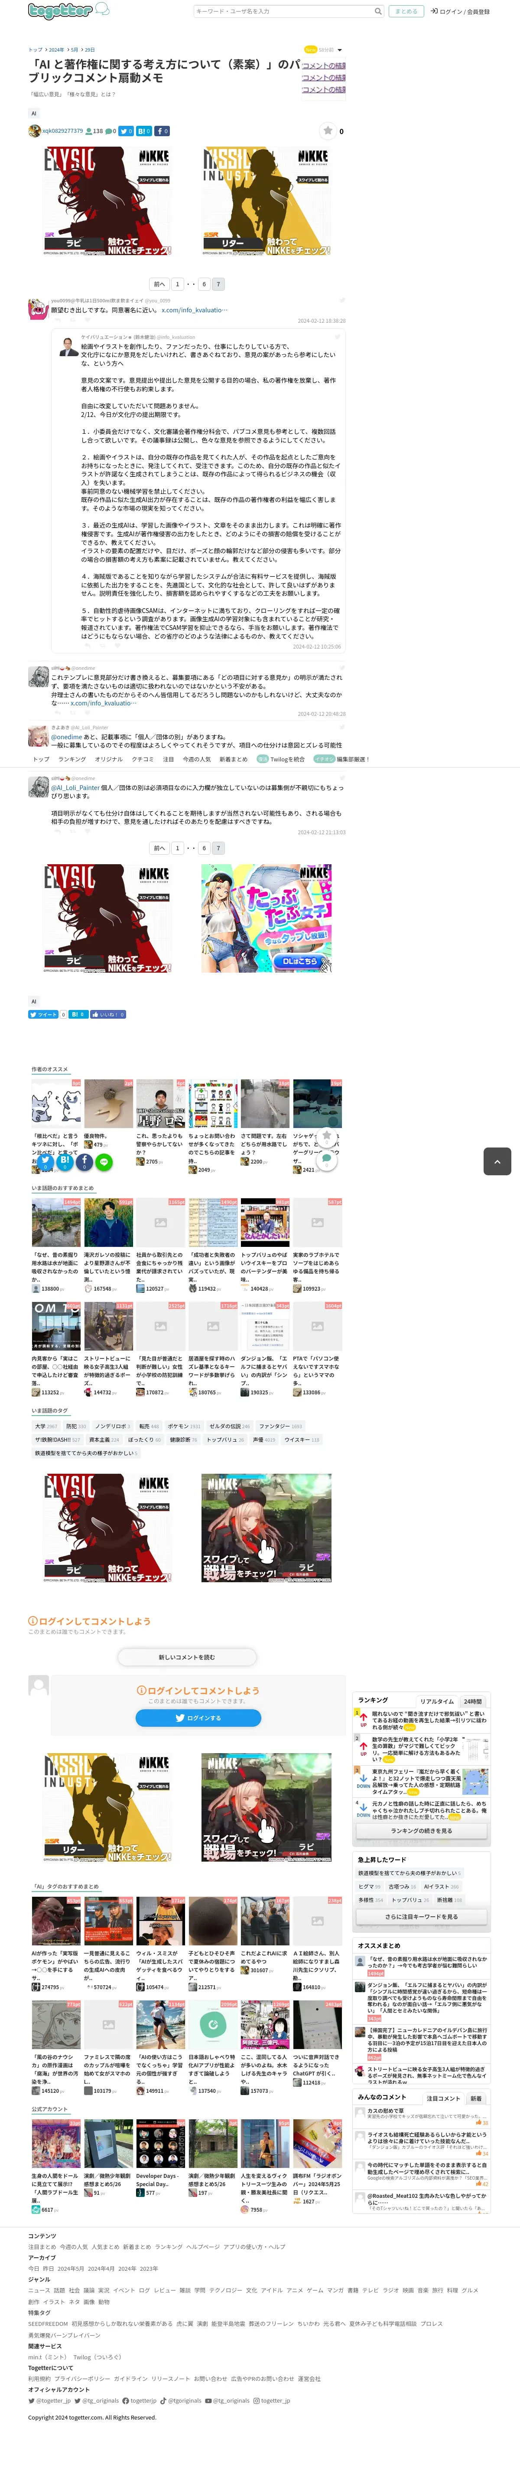520x2469 pixels.
Task: Go to page 1 in the bottom pagination
Action: click(177, 848)
